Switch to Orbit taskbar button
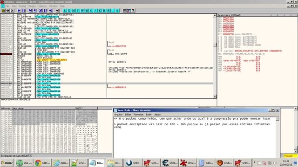This screenshot has height=167, width=298. (x=133, y=163)
